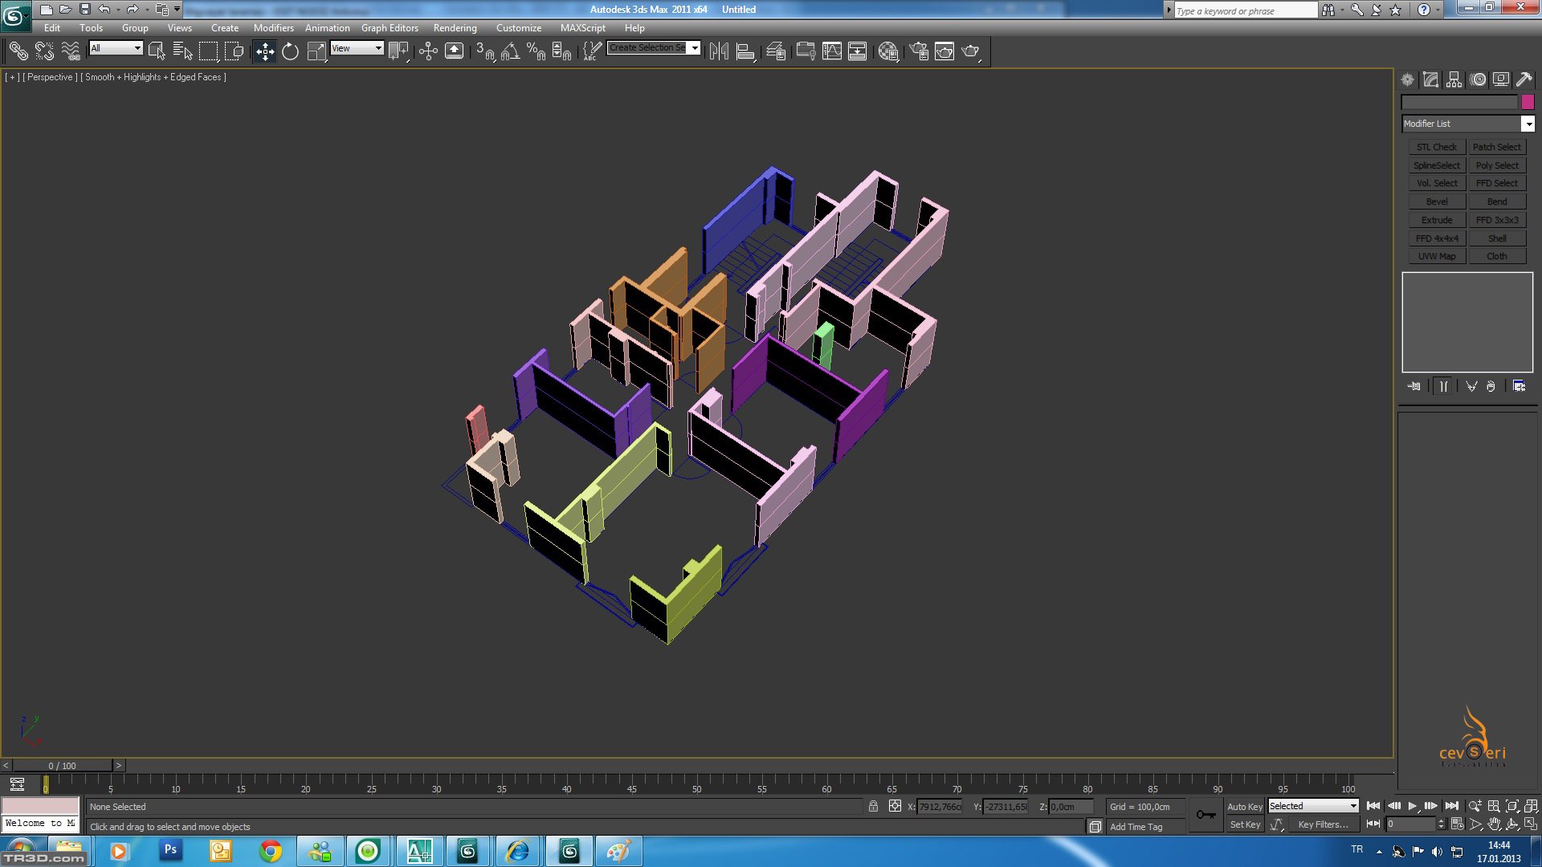1542x867 pixels.
Task: Open the Key Filters dialog
Action: tap(1322, 824)
